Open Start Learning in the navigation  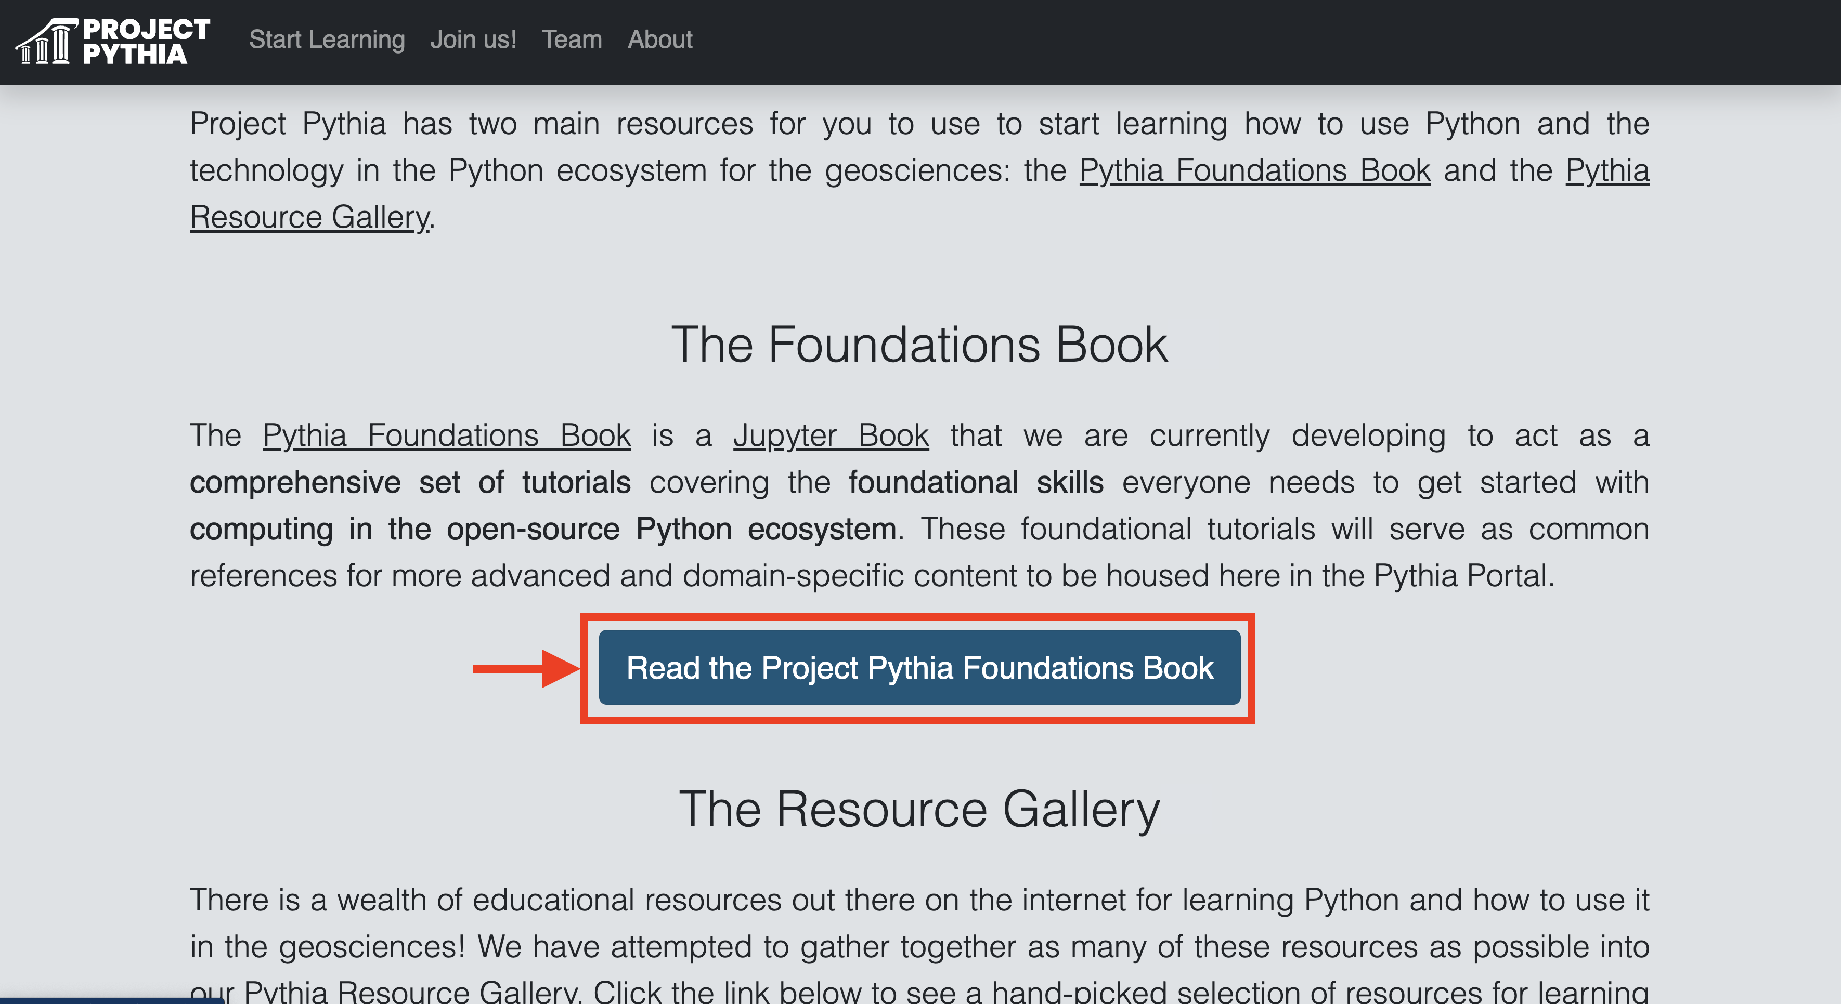(327, 39)
